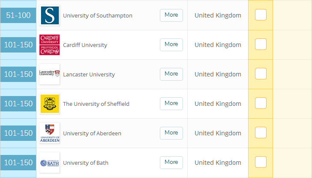Open the Cardiff University name link
Screen dimensions: 312x178
pyautogui.click(x=85, y=45)
